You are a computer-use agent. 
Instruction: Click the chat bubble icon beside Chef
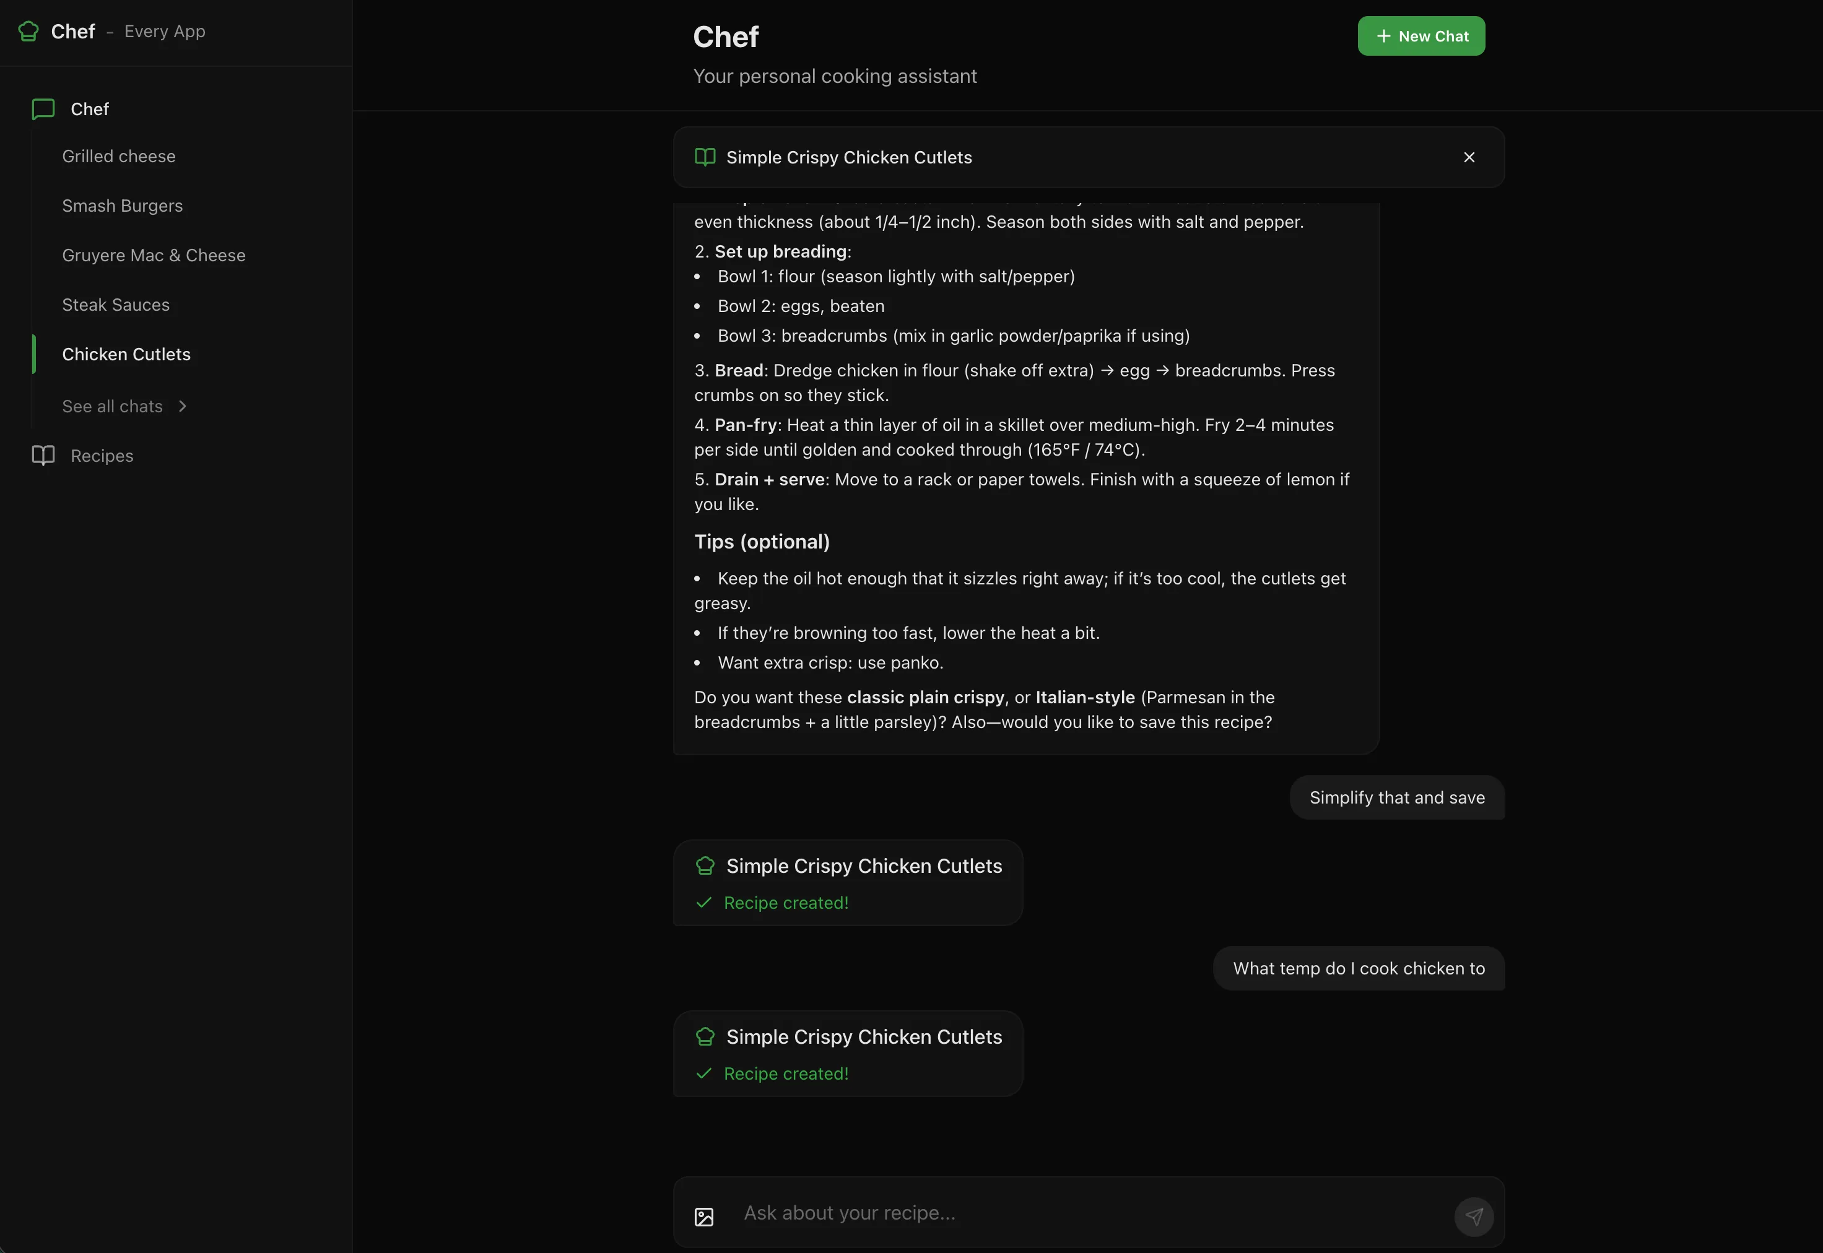pyautogui.click(x=41, y=109)
